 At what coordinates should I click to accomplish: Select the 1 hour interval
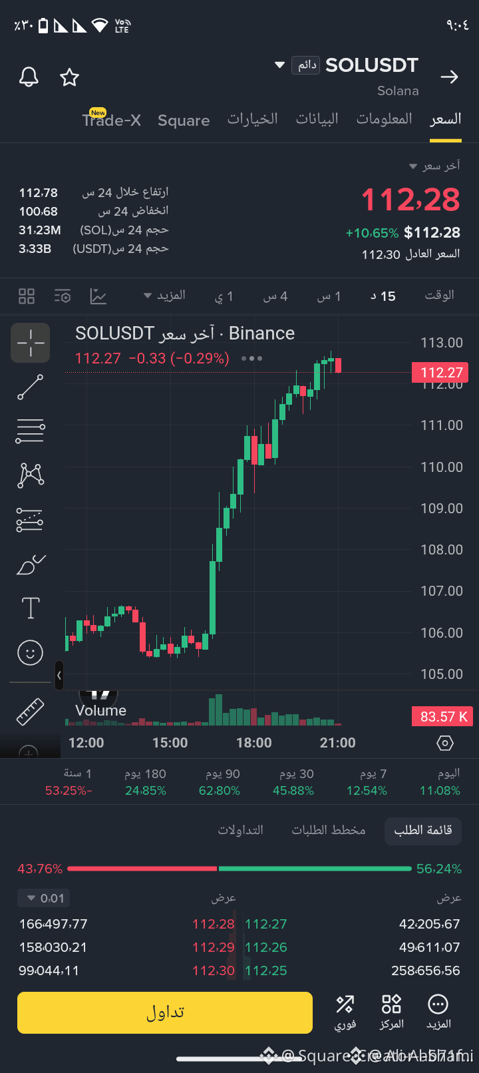click(329, 296)
